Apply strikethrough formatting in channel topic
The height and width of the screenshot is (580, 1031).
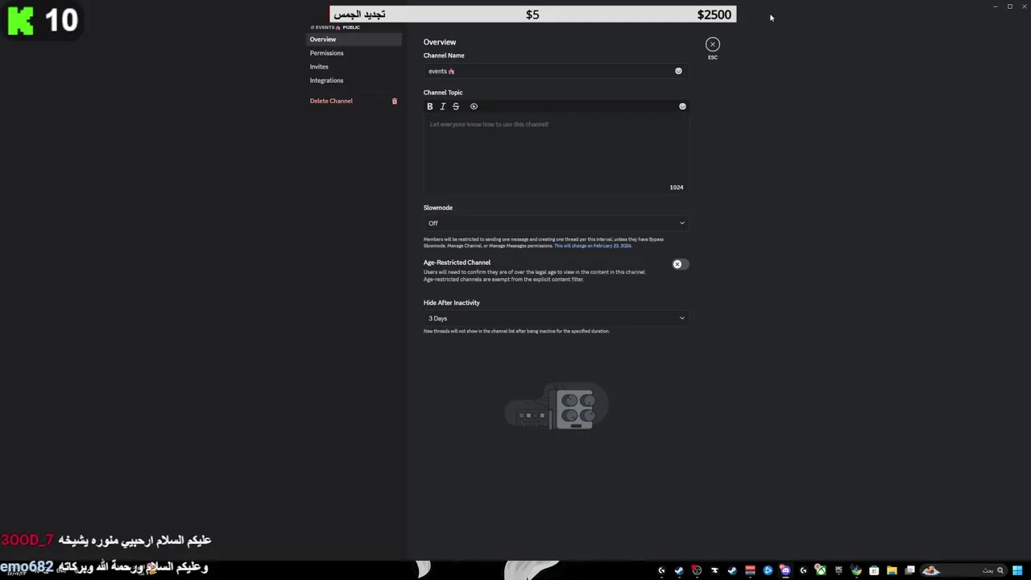click(456, 106)
